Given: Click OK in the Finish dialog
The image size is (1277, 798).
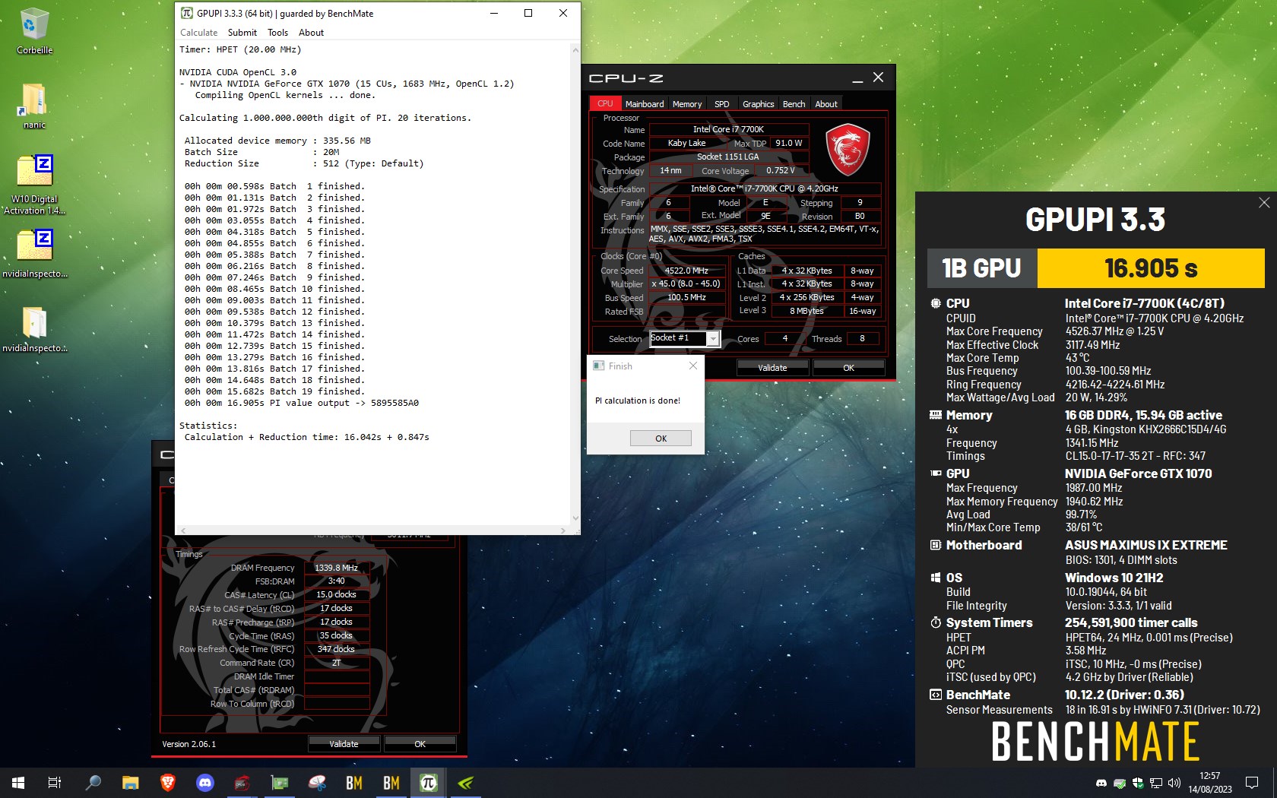Looking at the screenshot, I should (x=661, y=439).
